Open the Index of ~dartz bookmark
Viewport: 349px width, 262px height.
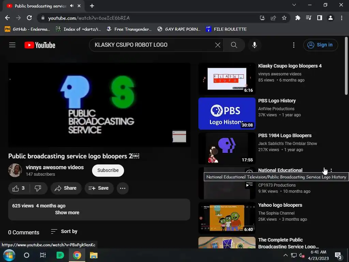78,29
